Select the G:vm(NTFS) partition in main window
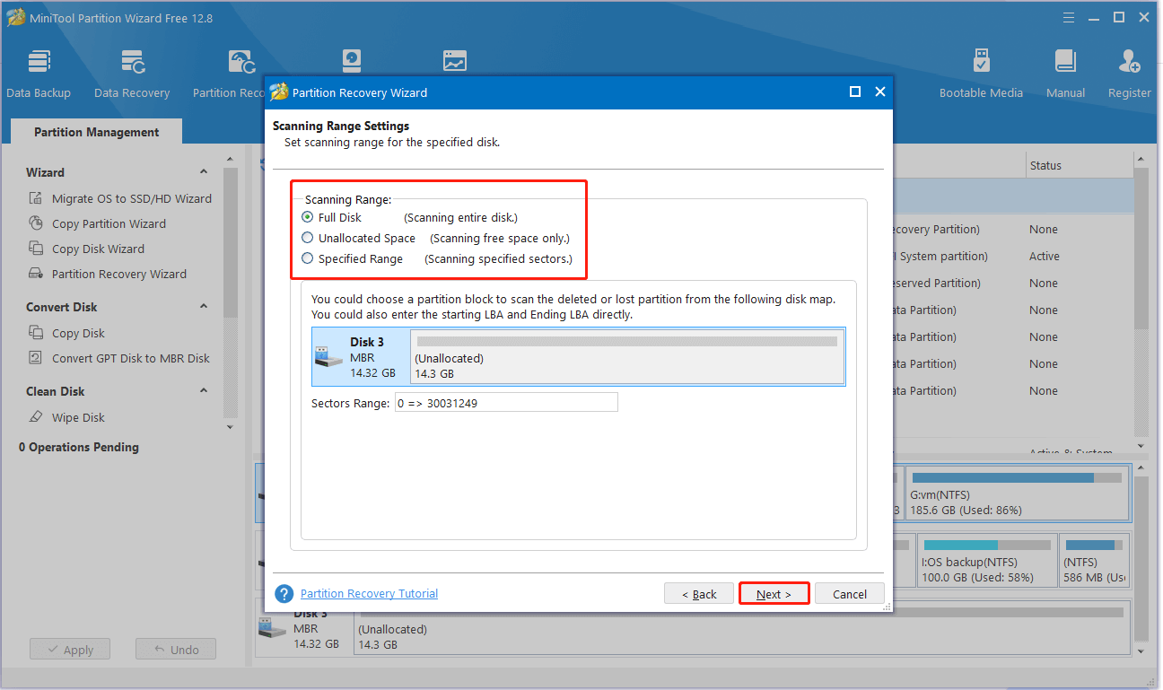1163x690 pixels. [1017, 493]
